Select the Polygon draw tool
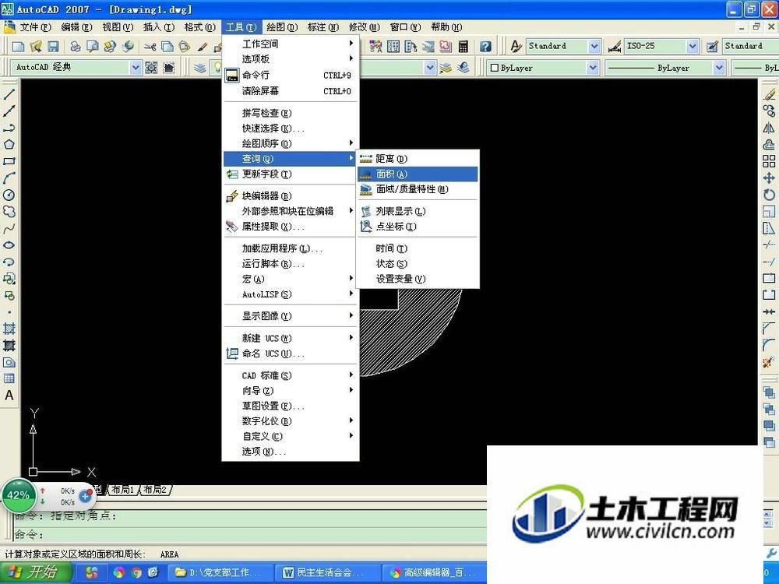Viewport: 779px width, 584px height. click(x=9, y=145)
